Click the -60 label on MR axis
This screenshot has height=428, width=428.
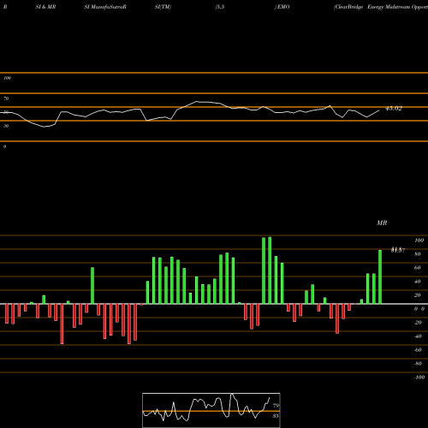click(x=418, y=350)
